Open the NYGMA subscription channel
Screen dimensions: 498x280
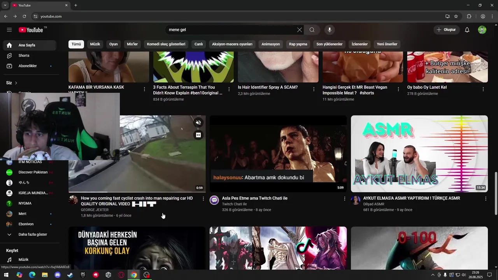[30, 203]
